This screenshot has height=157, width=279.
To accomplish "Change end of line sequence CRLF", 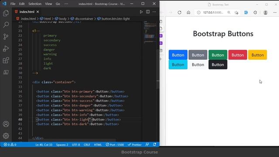I will tap(87, 144).
